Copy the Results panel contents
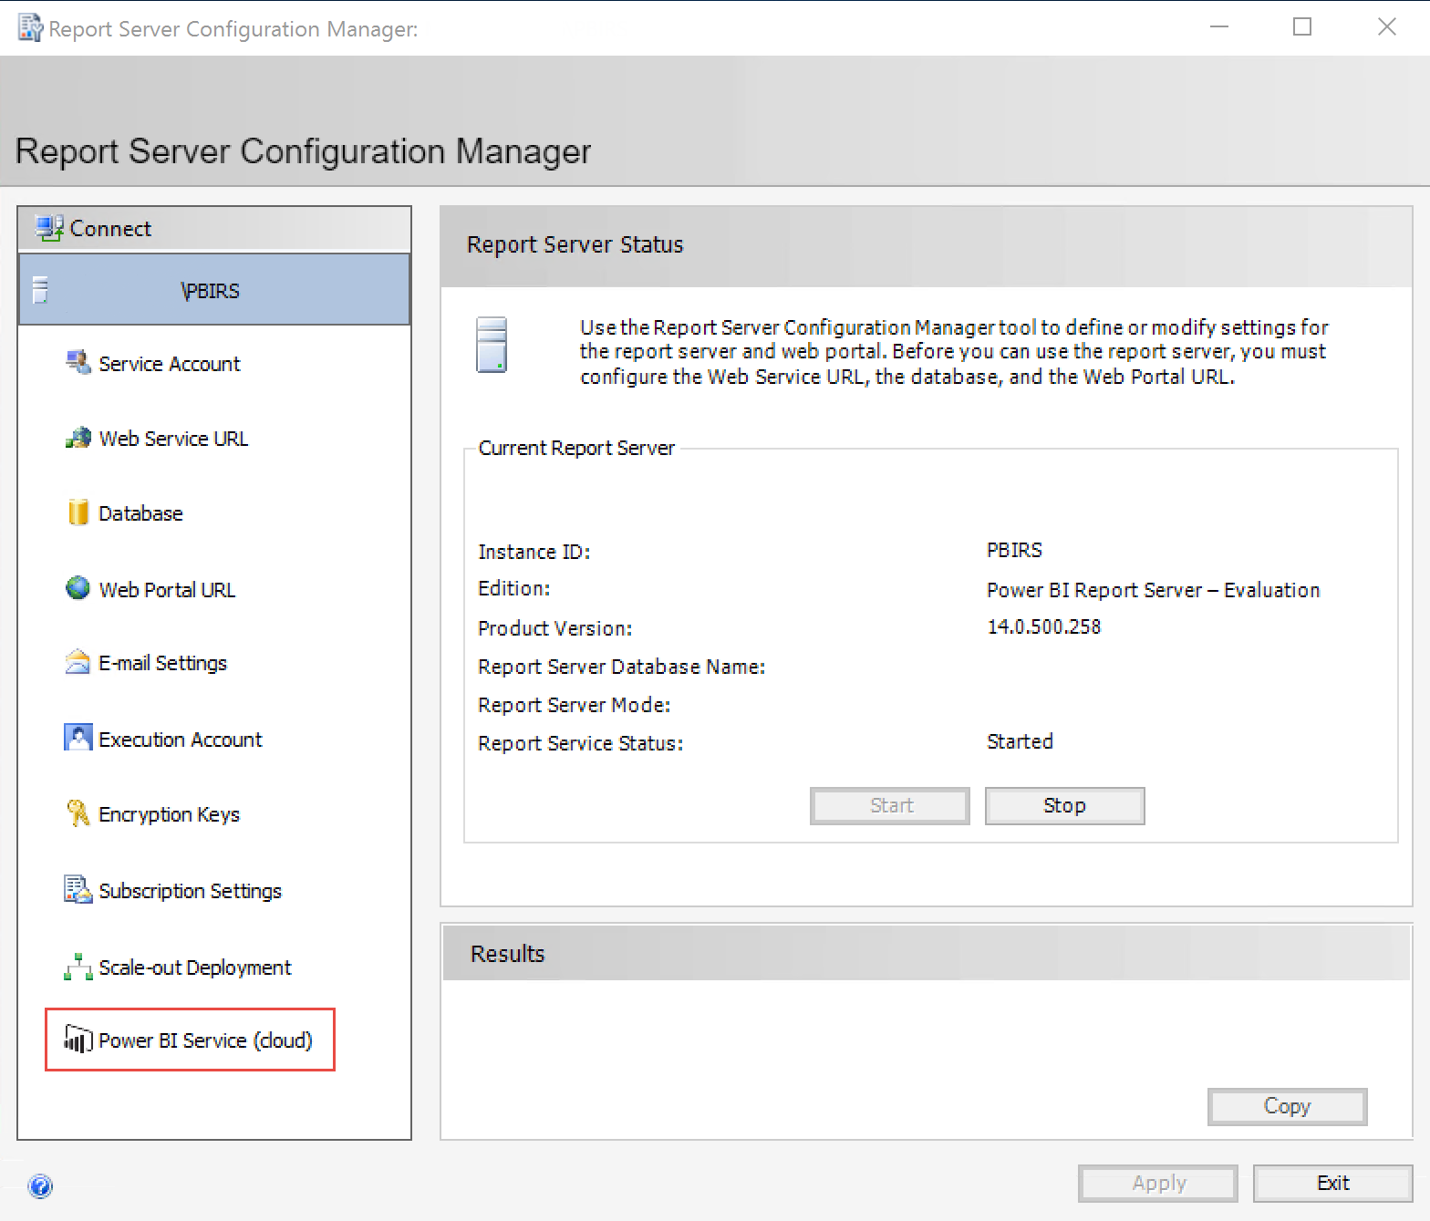The image size is (1430, 1221). (1287, 1106)
